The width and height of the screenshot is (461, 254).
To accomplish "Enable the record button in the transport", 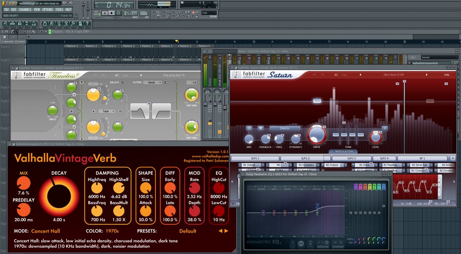I will (x=118, y=13).
